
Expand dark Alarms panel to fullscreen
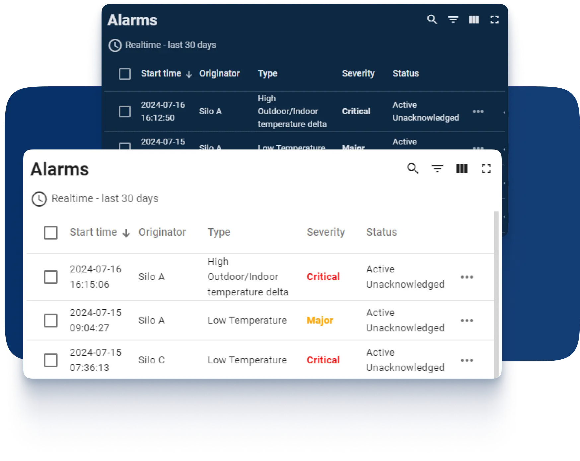pyautogui.click(x=494, y=20)
